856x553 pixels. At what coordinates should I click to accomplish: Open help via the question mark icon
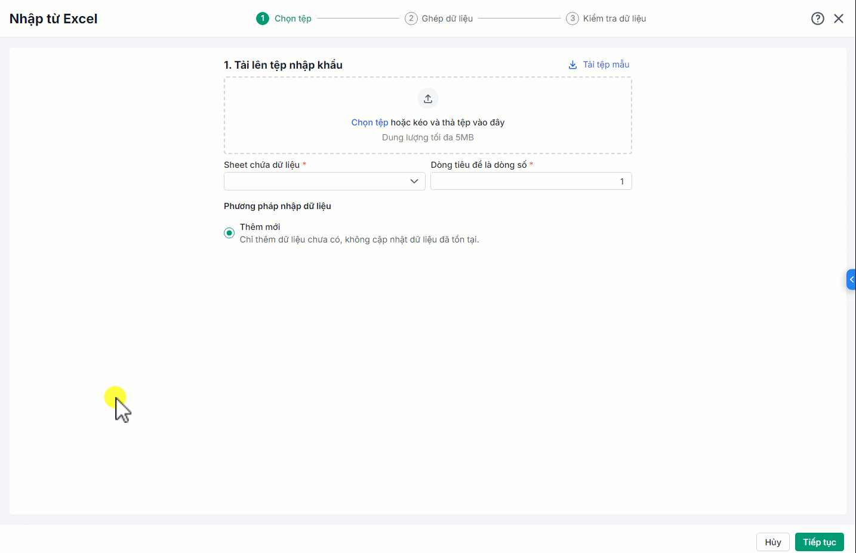point(818,19)
